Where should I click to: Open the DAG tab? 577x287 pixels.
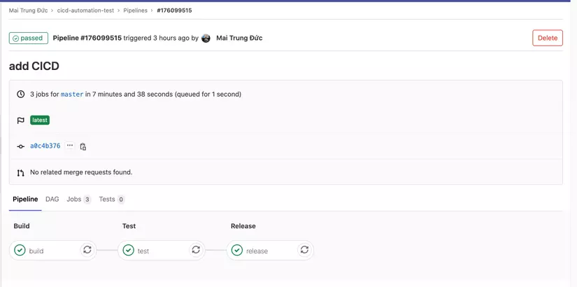pos(52,199)
